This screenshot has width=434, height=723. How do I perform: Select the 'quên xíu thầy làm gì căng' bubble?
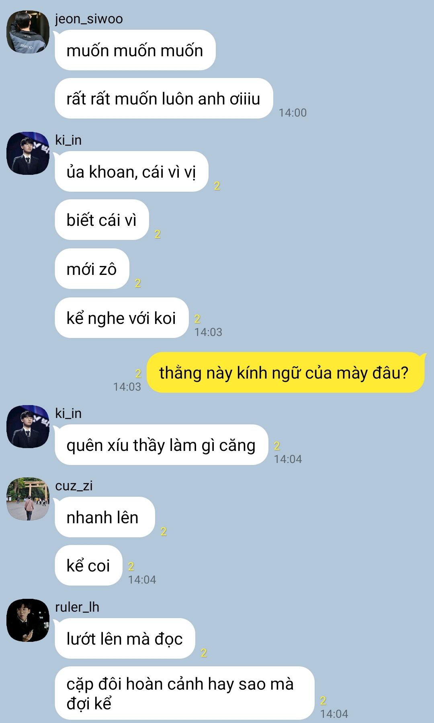point(161,445)
